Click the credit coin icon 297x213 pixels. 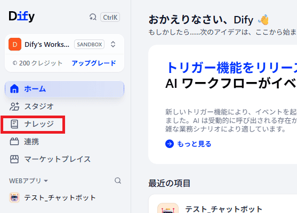click(x=15, y=63)
